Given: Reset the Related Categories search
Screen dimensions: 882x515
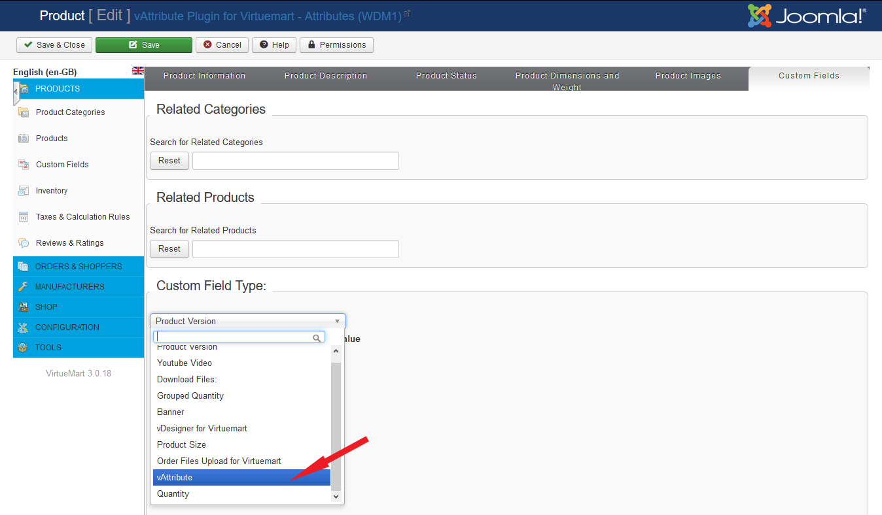Looking at the screenshot, I should point(169,161).
